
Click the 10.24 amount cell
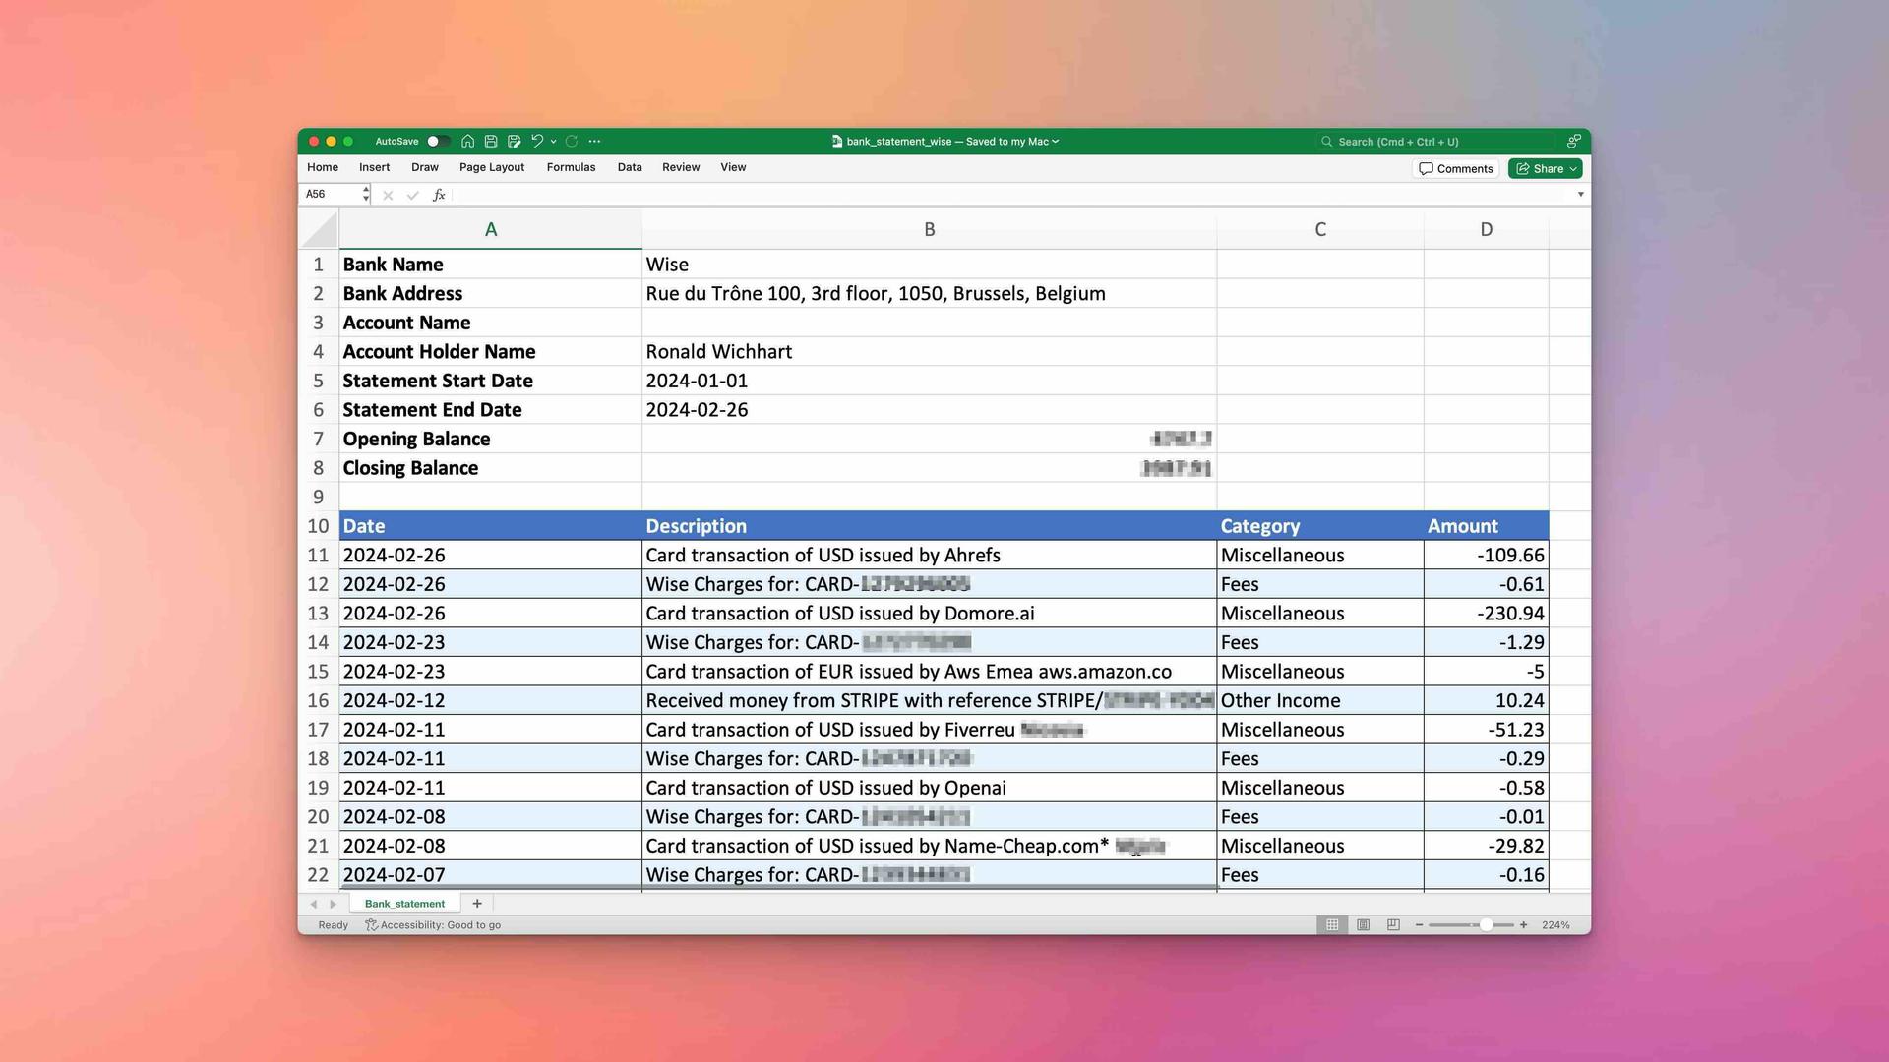tap(1486, 701)
